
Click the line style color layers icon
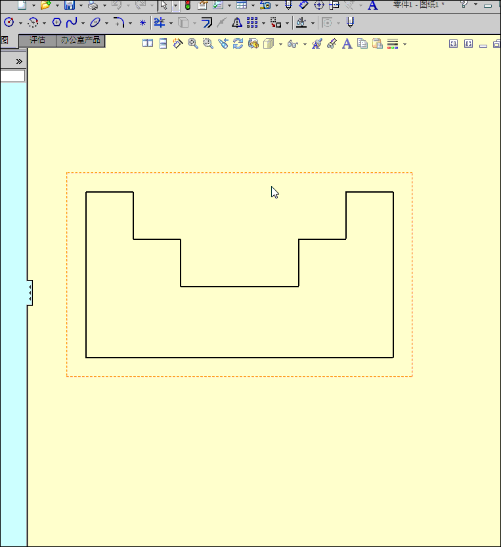[393, 43]
